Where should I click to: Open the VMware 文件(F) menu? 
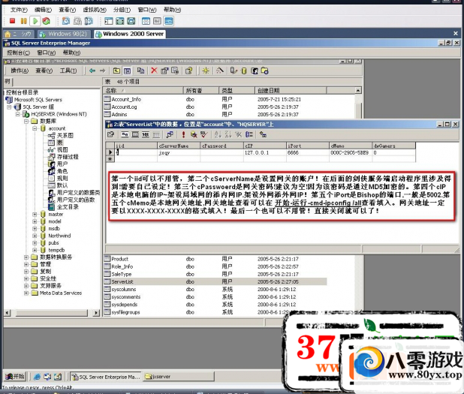[19, 10]
